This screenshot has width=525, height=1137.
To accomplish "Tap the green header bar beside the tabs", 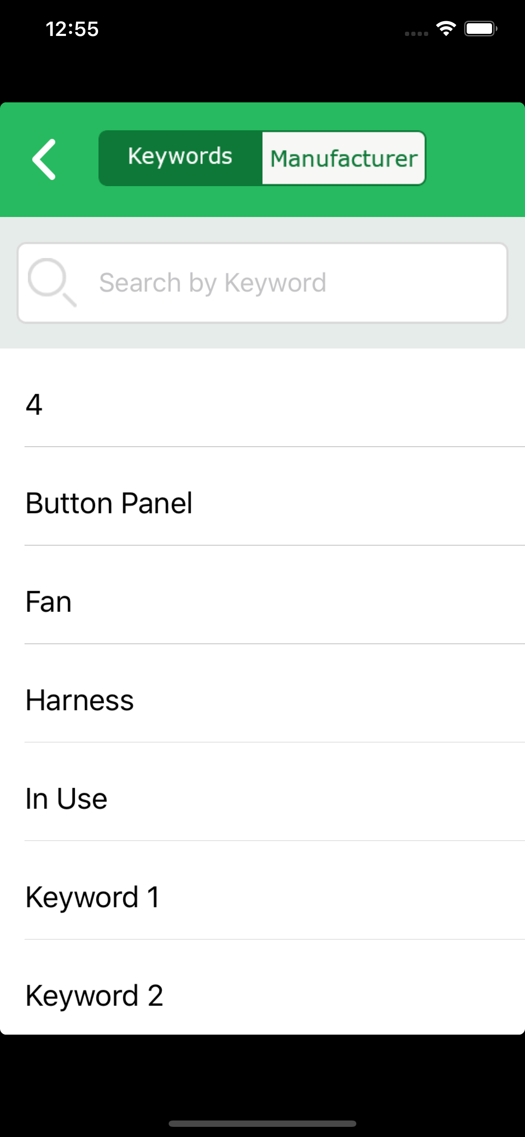I will coord(474,159).
